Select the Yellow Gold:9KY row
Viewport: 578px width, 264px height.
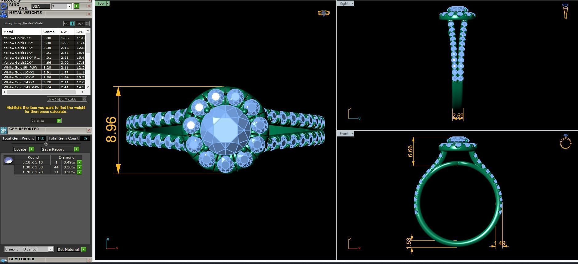point(44,38)
